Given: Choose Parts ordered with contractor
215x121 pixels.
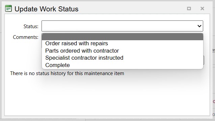Looking at the screenshot, I should click(82, 51).
